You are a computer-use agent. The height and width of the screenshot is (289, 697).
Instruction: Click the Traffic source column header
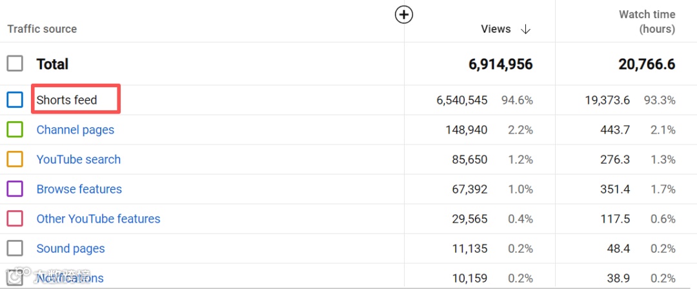[42, 29]
